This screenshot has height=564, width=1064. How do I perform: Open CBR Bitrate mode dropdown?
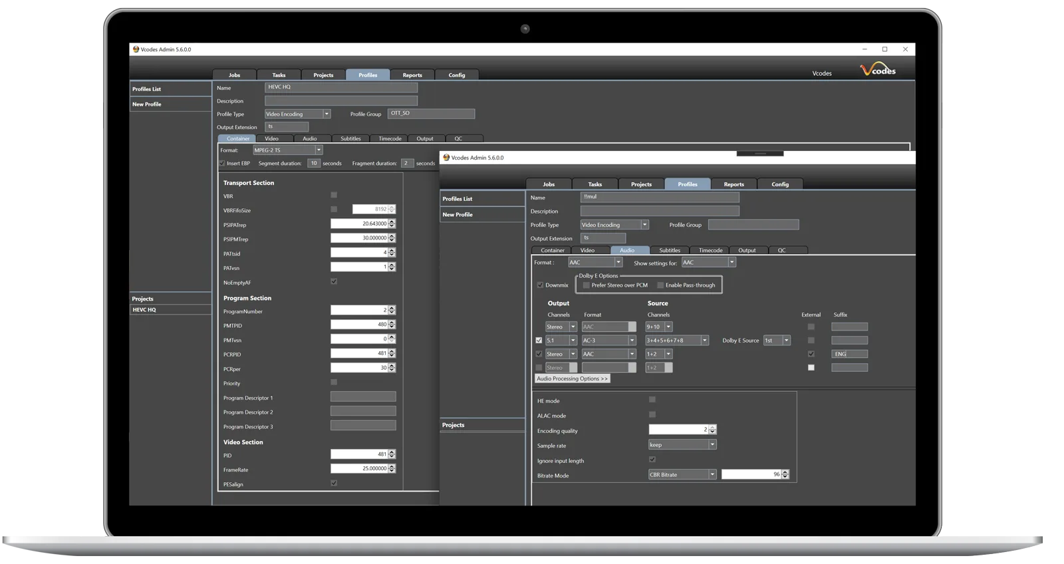682,475
